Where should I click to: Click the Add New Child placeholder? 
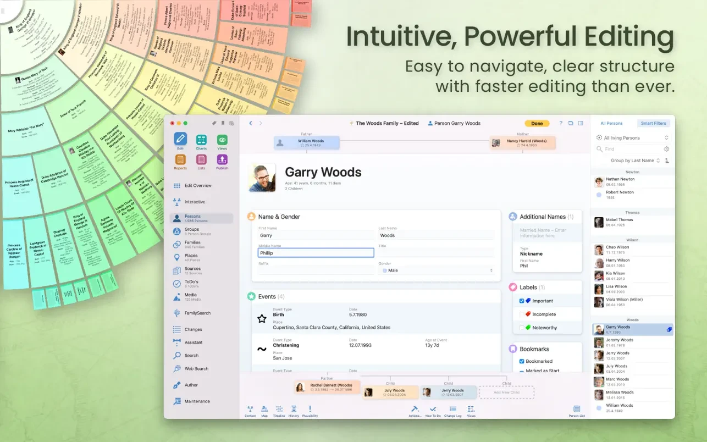point(506,392)
